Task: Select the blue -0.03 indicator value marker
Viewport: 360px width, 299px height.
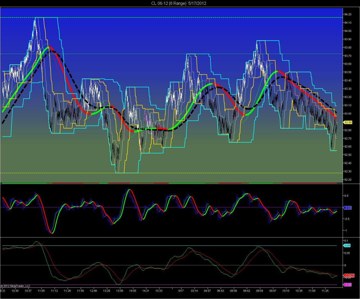Action: point(347,208)
